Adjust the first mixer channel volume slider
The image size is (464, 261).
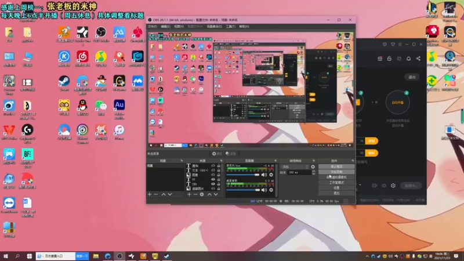pyautogui.click(x=243, y=175)
